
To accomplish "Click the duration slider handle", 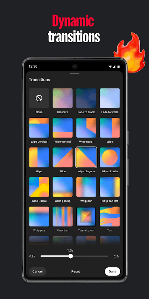I will [71, 256].
